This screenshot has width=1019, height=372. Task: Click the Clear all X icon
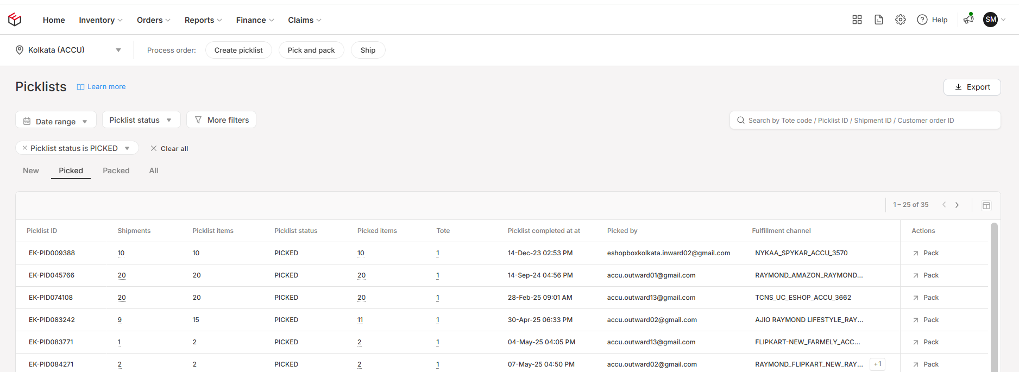click(154, 148)
